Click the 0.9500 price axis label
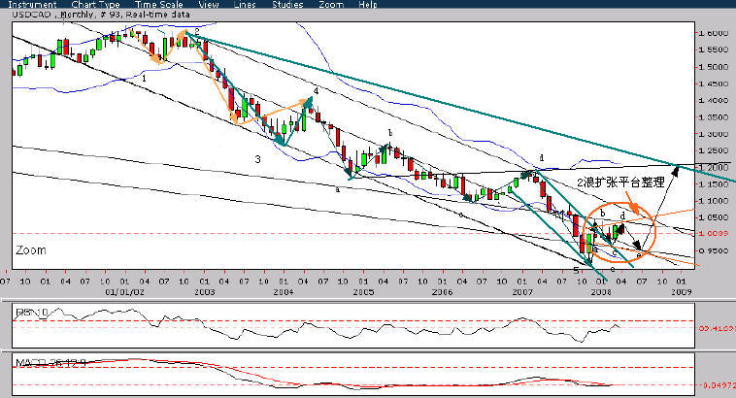Viewport: 736px width, 398px height. 712,250
